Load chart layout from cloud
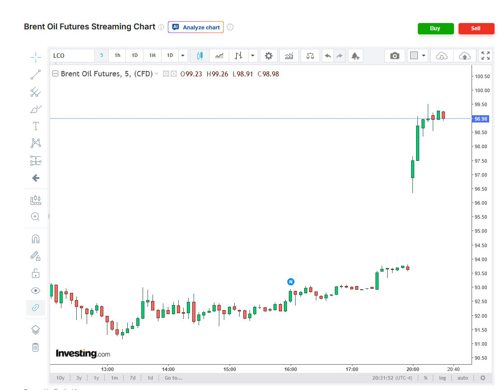The image size is (500, 390). pyautogui.click(x=442, y=56)
